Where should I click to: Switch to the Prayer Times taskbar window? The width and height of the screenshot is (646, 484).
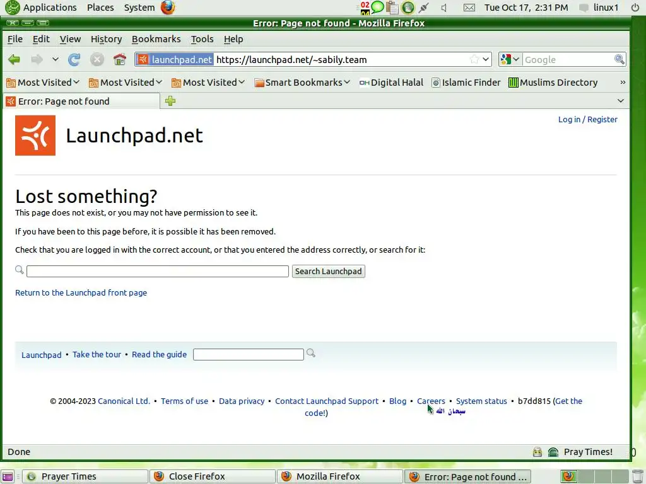tap(85, 476)
